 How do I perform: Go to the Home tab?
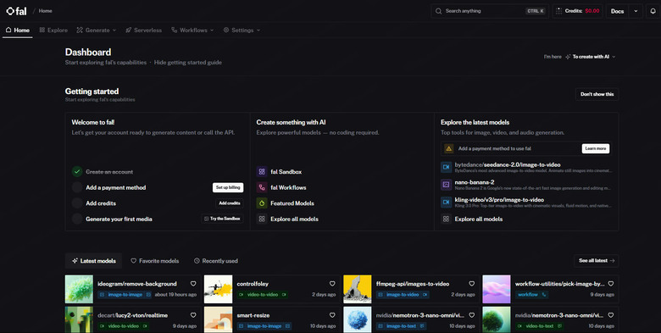[18, 31]
